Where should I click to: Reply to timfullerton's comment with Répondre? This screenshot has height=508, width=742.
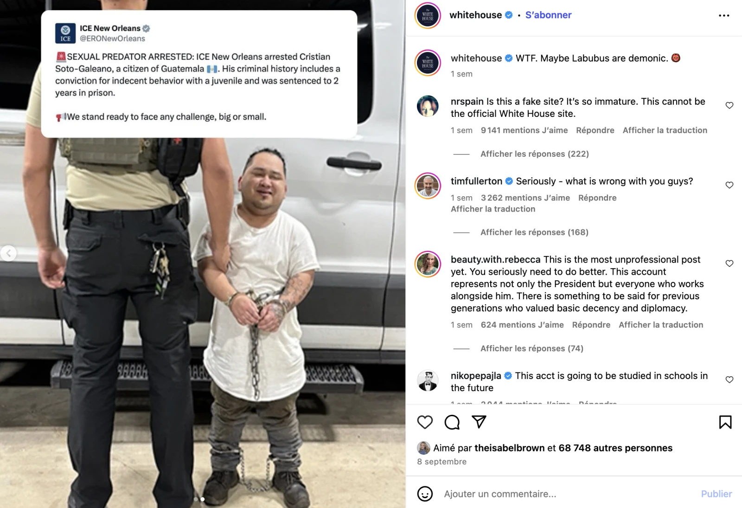point(597,198)
